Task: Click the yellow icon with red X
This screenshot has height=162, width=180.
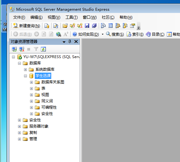Action: coord(80,26)
